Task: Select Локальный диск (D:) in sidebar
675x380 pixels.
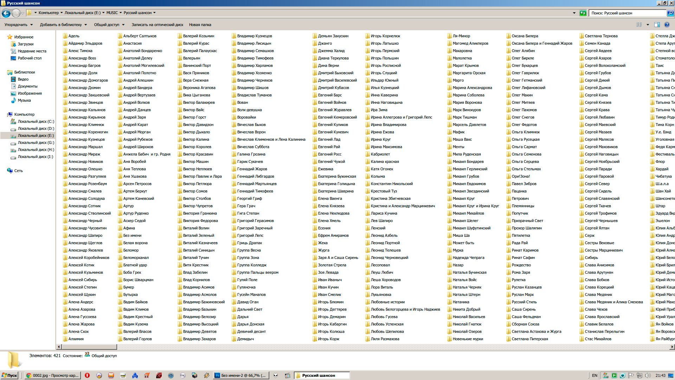Action: (36, 128)
